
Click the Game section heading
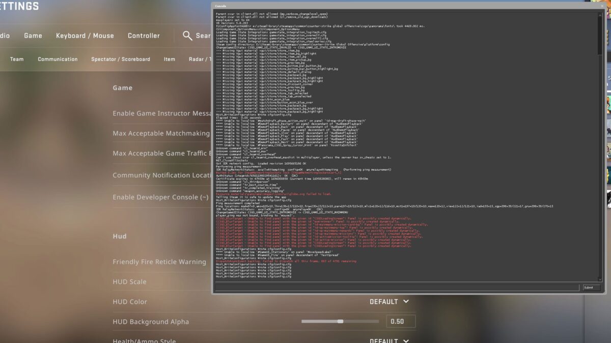(x=123, y=88)
